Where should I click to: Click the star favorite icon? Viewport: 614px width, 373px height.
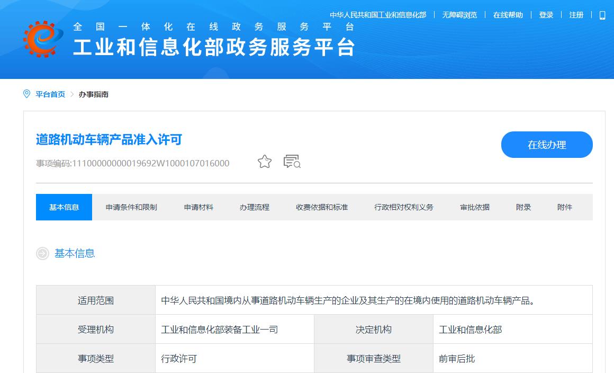265,162
